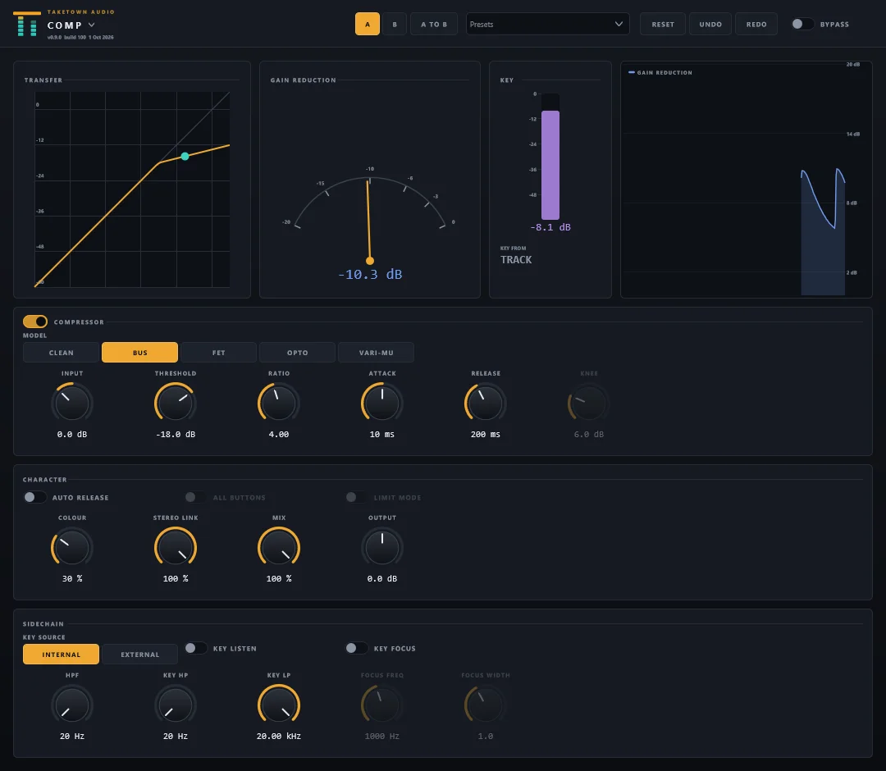Click the RELEASE knob
The width and height of the screenshot is (886, 771).
tap(486, 404)
